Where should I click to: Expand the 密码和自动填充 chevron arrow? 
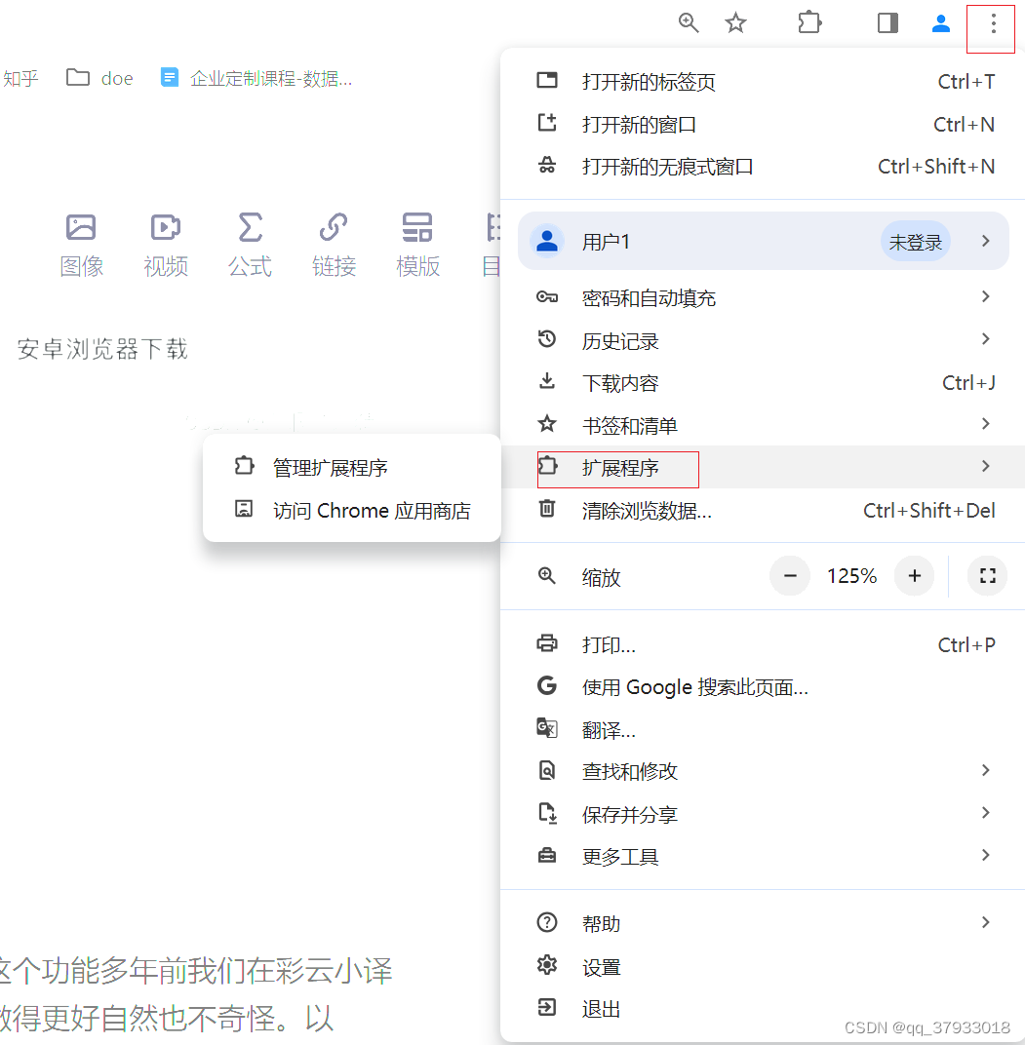(x=986, y=296)
